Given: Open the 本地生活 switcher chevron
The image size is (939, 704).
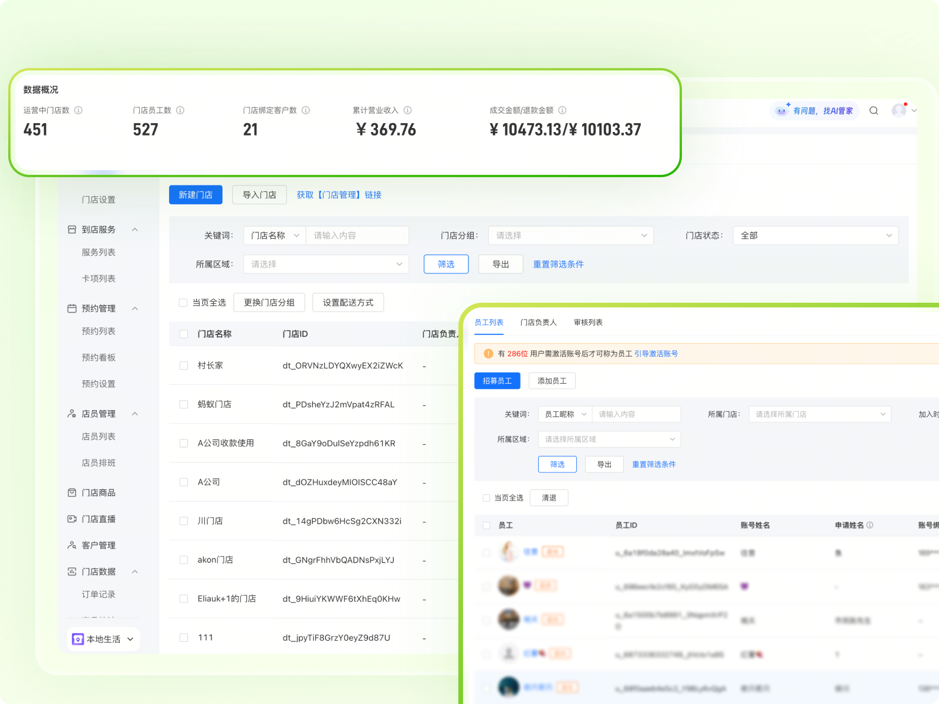Looking at the screenshot, I should click(x=130, y=639).
